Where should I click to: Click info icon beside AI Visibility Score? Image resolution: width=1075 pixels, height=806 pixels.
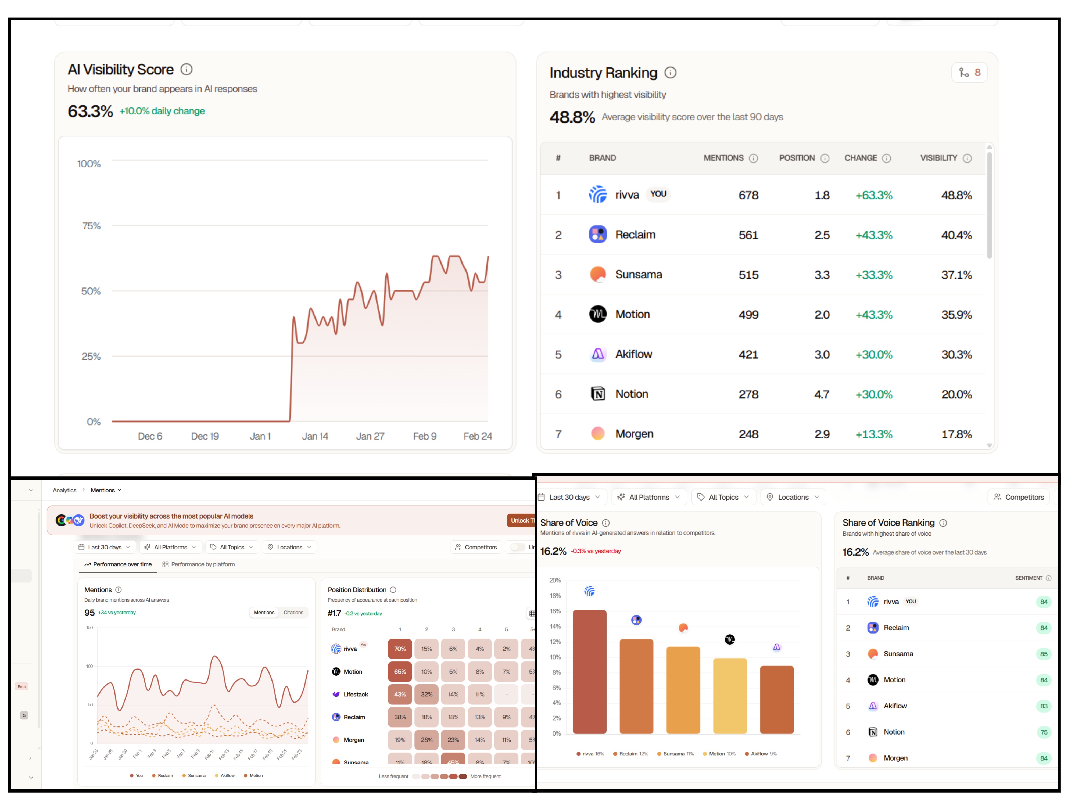coord(187,70)
